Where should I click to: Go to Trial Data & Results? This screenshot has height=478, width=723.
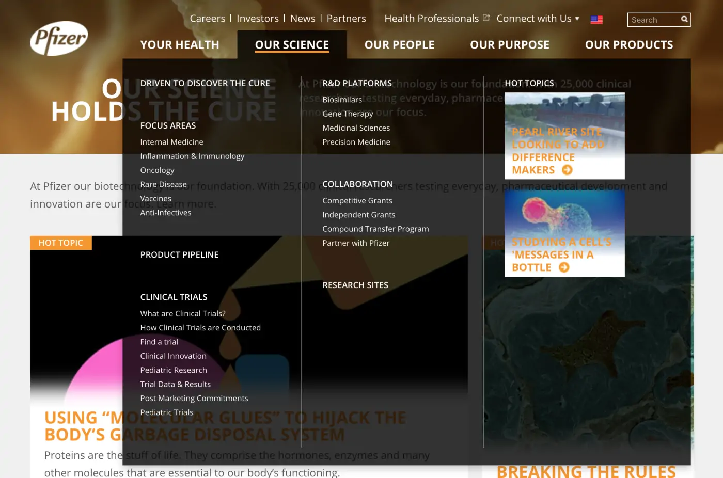(x=176, y=384)
